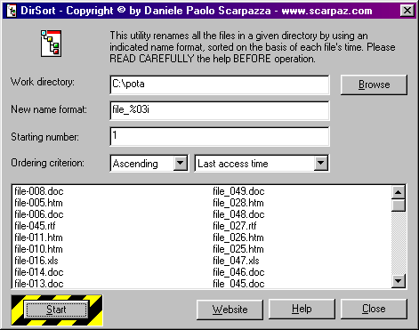Click the DirSort title bar icon

[12, 11]
